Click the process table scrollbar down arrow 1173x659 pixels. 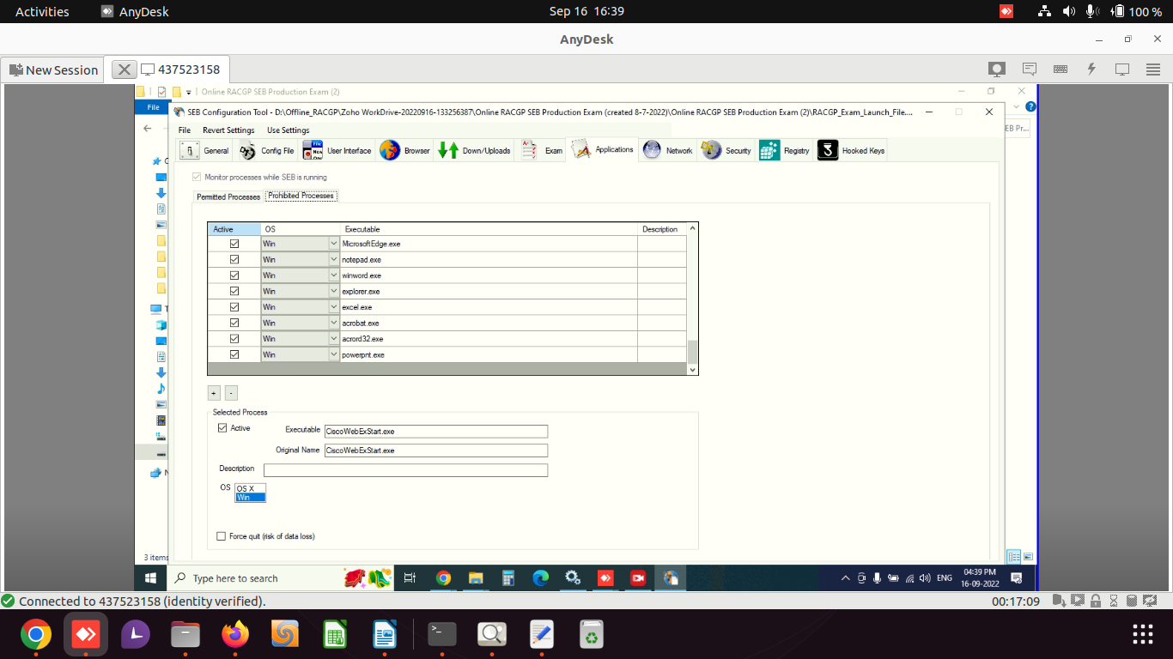pyautogui.click(x=693, y=370)
